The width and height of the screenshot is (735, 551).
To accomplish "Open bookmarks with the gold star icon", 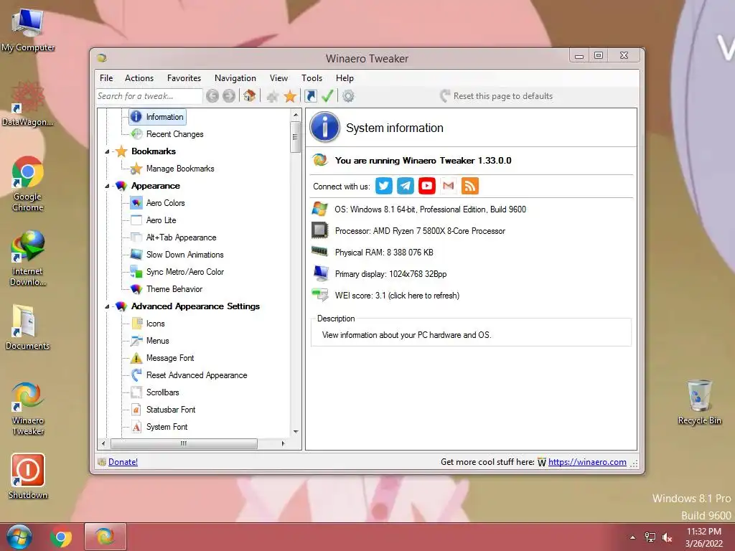I will point(290,96).
